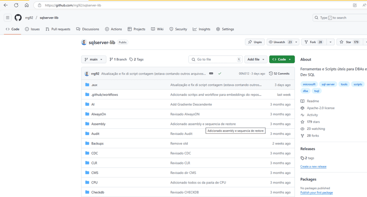Open the hamburger navigation menu
Viewport: 367px width, 197px height.
[8, 18]
